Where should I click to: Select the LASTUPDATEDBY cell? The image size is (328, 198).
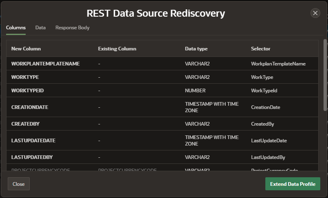(32, 157)
